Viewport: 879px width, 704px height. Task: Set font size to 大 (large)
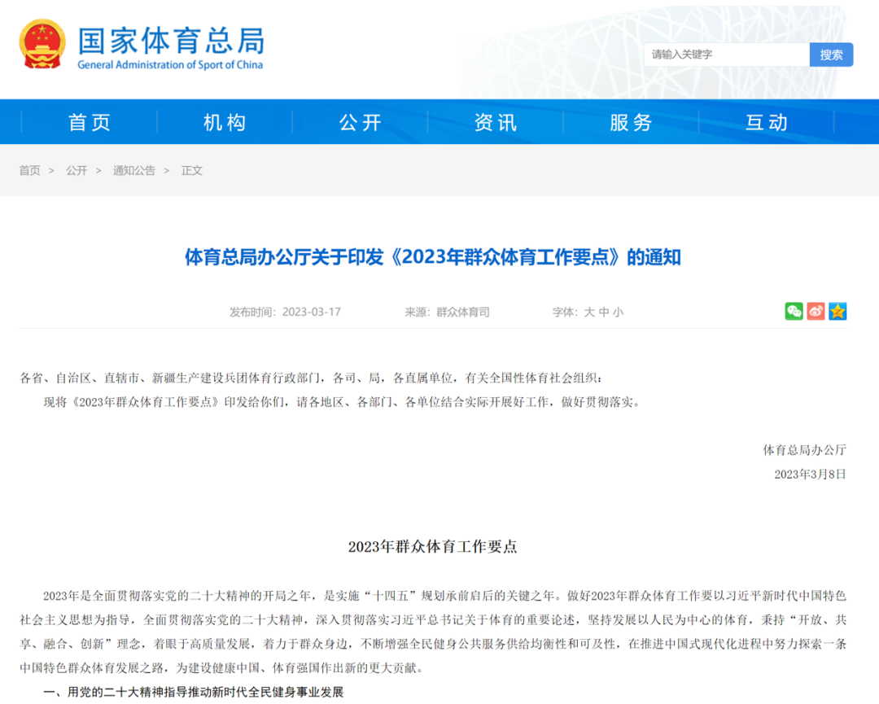pyautogui.click(x=588, y=312)
